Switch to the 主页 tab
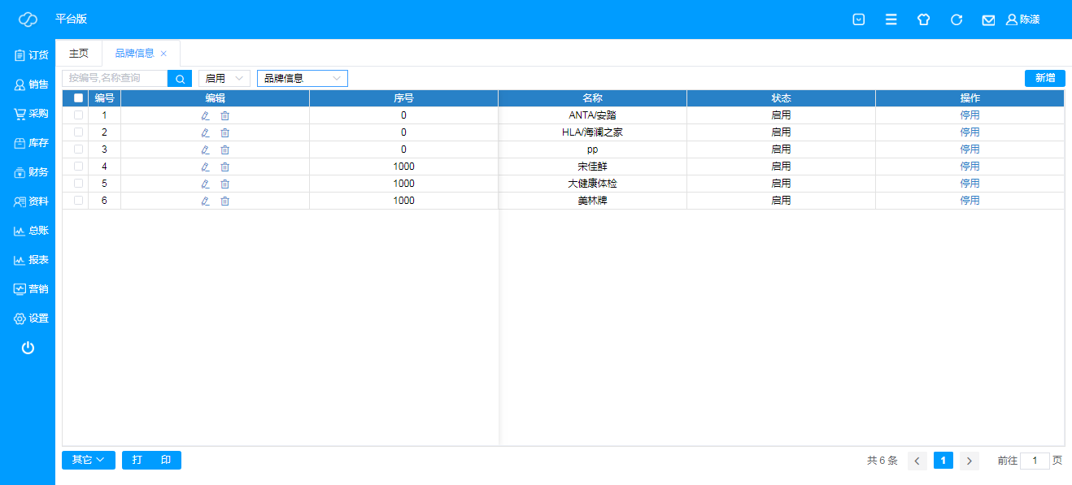1072x485 pixels. click(79, 54)
